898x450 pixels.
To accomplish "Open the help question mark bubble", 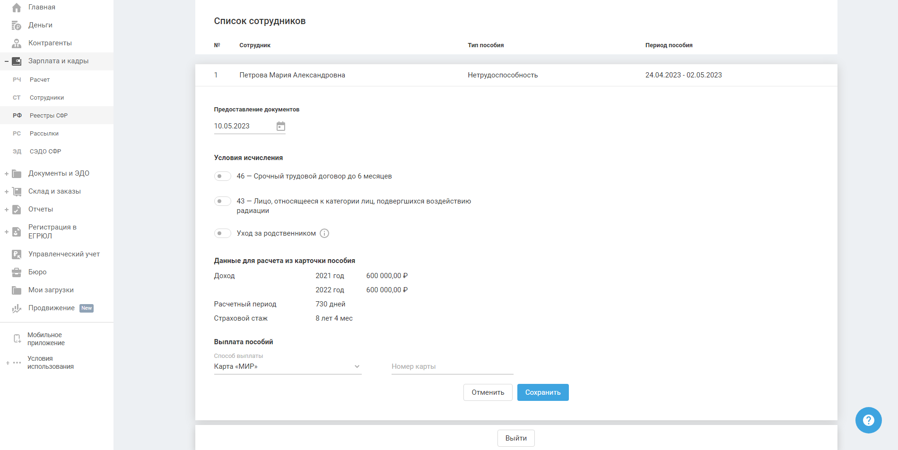I will pos(869,420).
